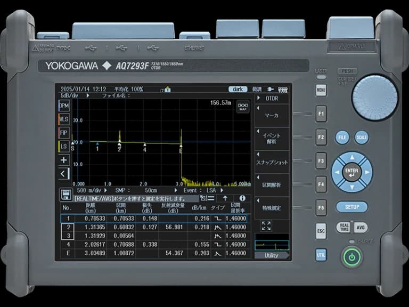Click the F2 function key

(321, 137)
